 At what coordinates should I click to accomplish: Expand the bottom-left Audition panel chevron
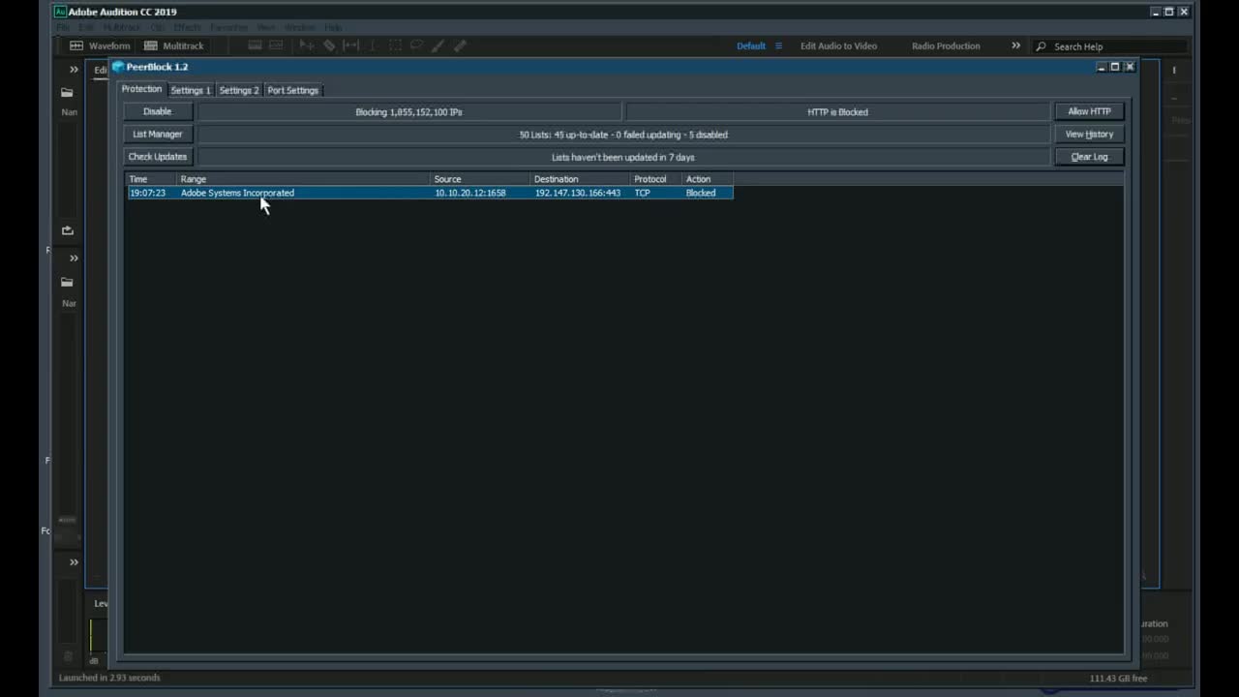pos(74,561)
